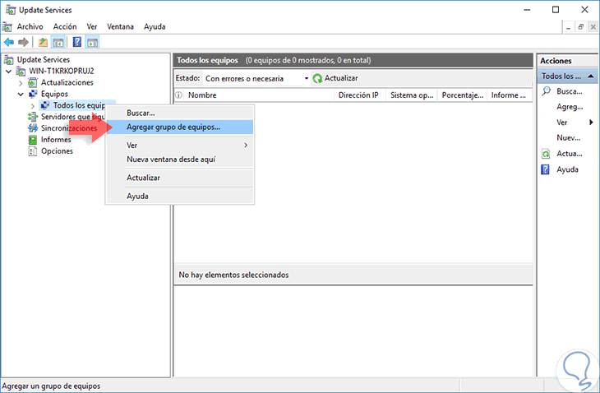Click the green refresh icon beside Actualizar
The height and width of the screenshot is (393, 600).
click(317, 78)
